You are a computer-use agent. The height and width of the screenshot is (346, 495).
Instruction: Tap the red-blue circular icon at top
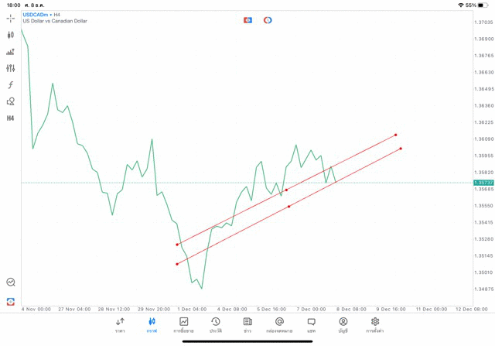point(268,20)
